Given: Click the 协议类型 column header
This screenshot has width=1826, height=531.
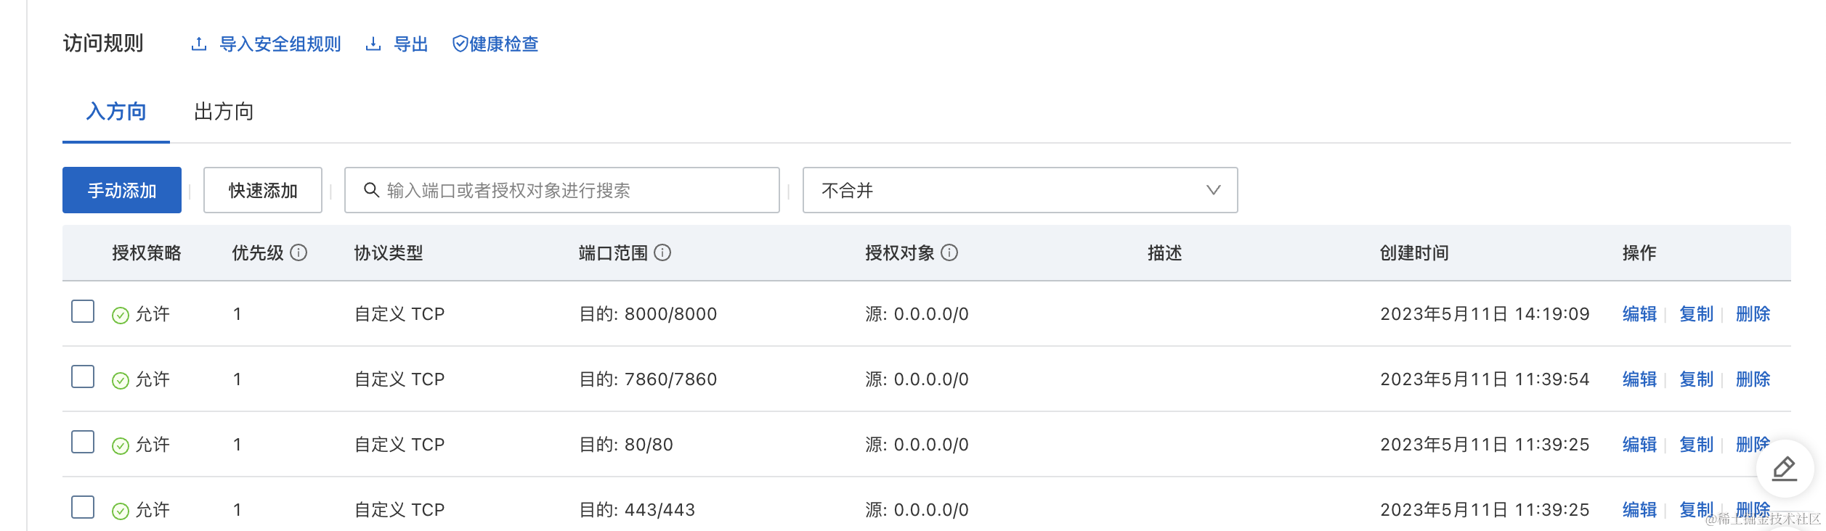Looking at the screenshot, I should click(389, 252).
